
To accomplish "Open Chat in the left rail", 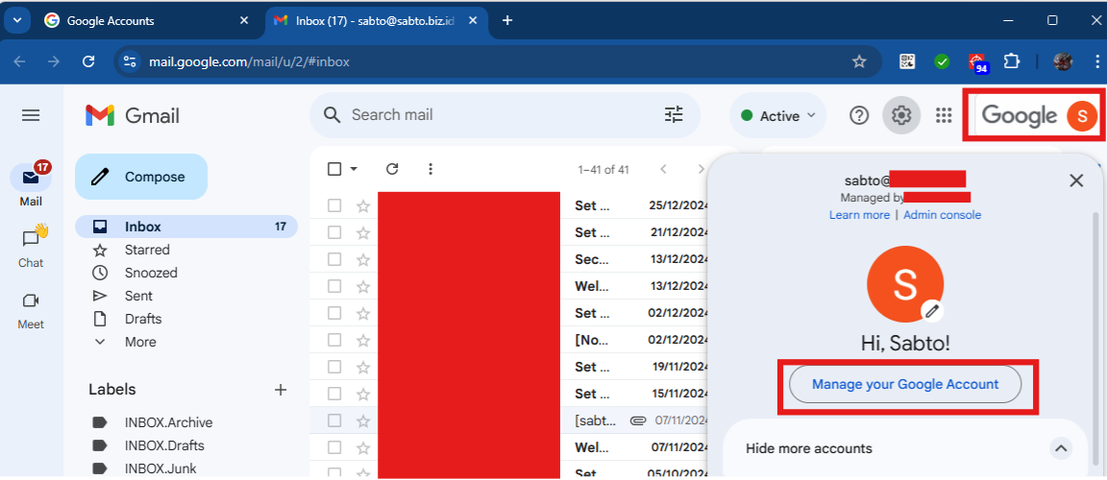I will tap(31, 246).
